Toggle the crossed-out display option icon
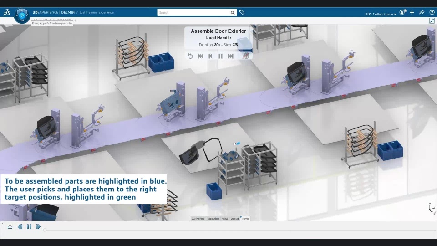 pyautogui.click(x=245, y=56)
